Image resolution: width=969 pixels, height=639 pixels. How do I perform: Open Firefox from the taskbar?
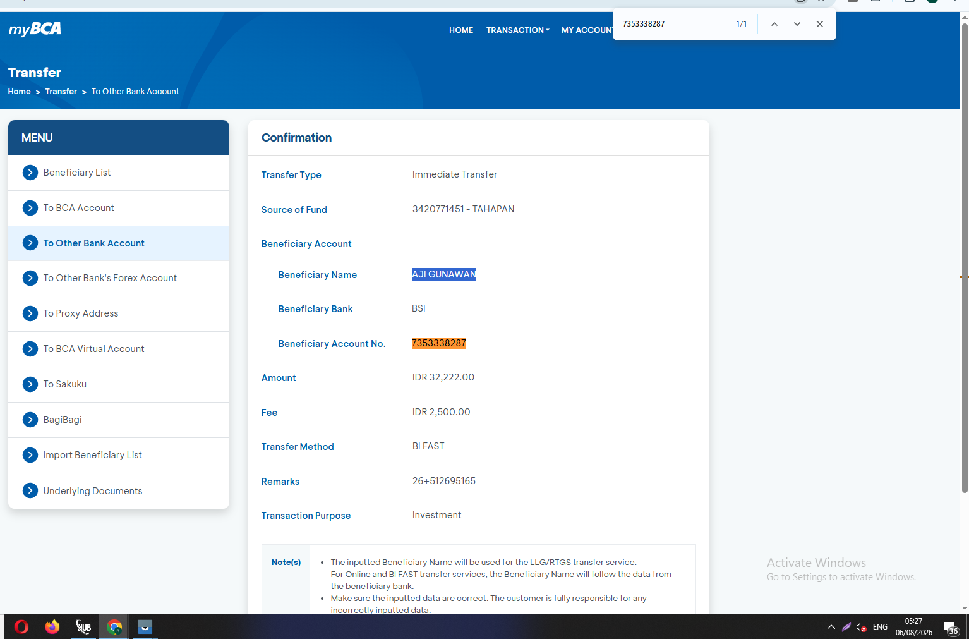pyautogui.click(x=52, y=627)
